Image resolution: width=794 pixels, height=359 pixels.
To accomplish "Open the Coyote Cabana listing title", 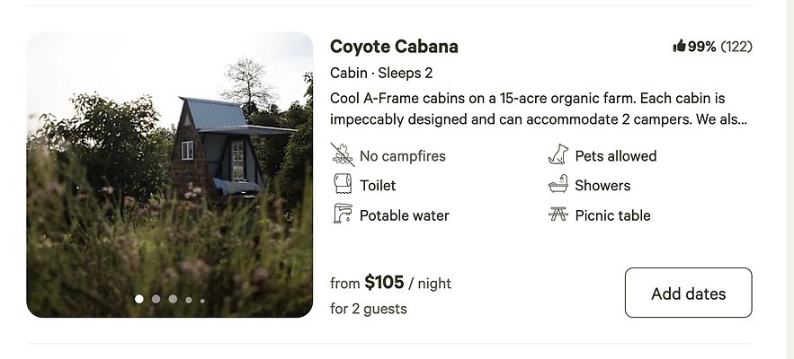I will point(394,47).
